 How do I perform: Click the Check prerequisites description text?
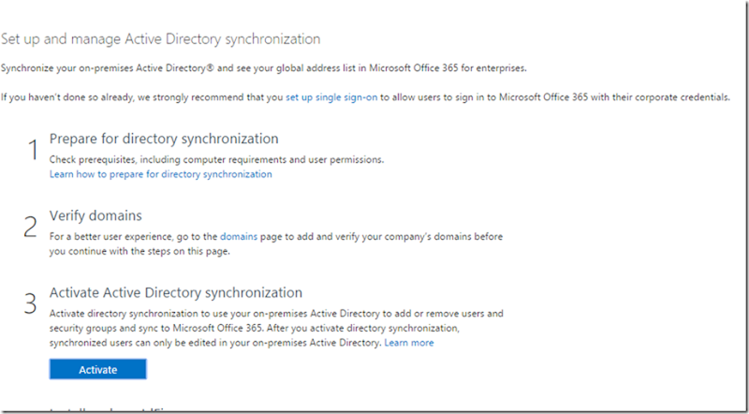(216, 160)
